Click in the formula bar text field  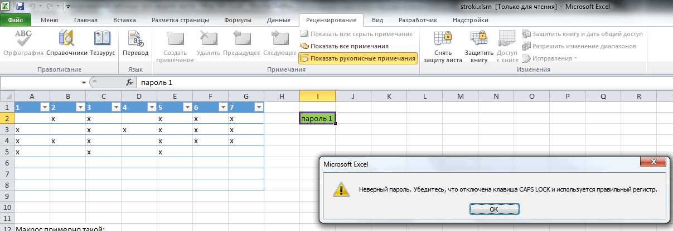[x=390, y=82]
